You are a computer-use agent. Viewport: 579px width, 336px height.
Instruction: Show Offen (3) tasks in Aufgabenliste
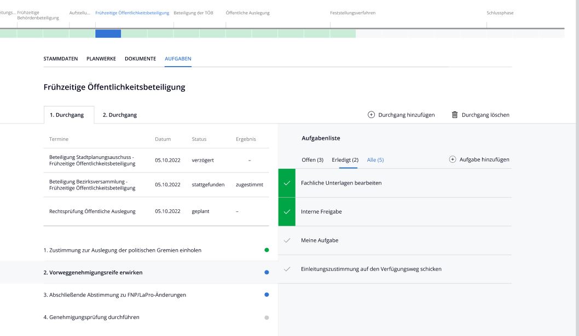[312, 160]
